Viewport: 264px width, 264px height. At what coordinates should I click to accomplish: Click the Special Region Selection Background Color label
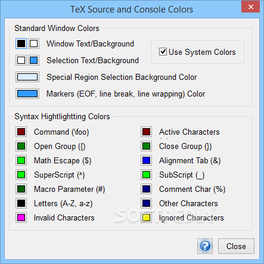click(x=122, y=77)
